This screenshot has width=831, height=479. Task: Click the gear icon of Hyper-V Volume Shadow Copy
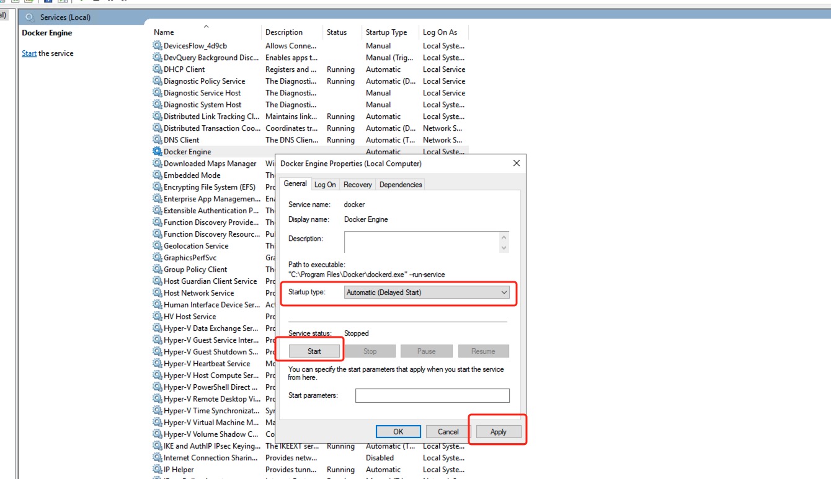158,434
